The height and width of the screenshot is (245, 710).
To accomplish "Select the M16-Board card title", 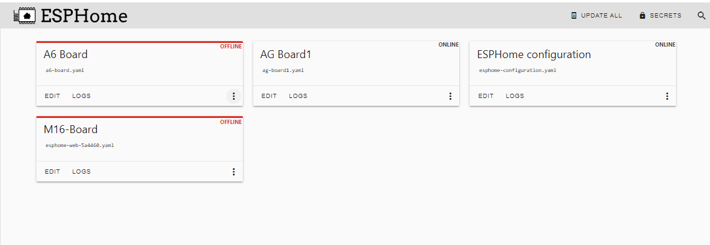I will pos(70,129).
